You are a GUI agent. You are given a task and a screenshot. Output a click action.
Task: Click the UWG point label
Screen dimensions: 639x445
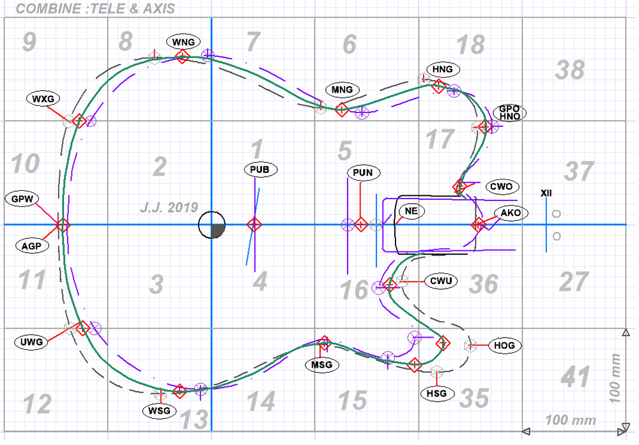tap(31, 342)
